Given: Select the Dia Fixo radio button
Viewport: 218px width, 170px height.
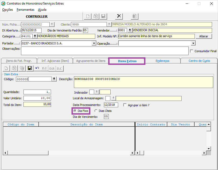Looking at the screenshot, I should tap(75, 111).
